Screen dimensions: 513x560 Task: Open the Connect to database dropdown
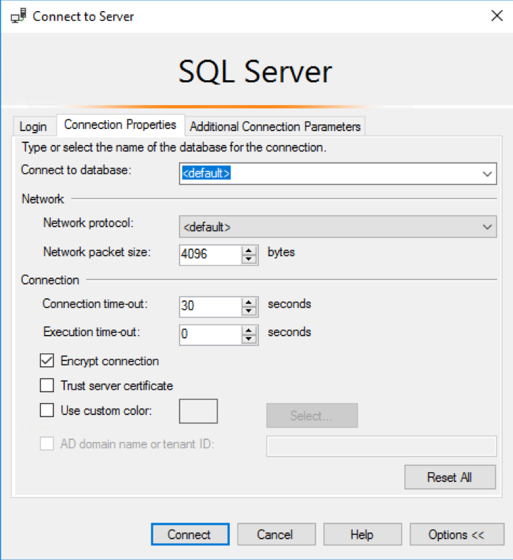coord(488,173)
